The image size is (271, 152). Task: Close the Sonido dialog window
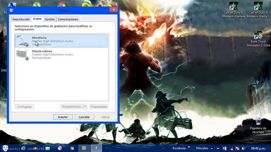tap(113, 9)
